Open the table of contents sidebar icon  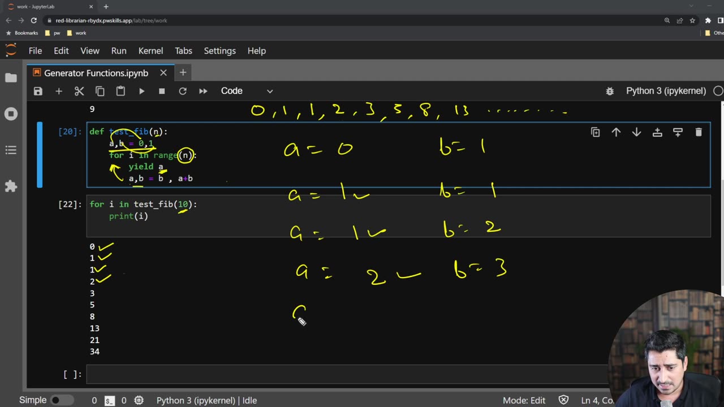pyautogui.click(x=11, y=150)
